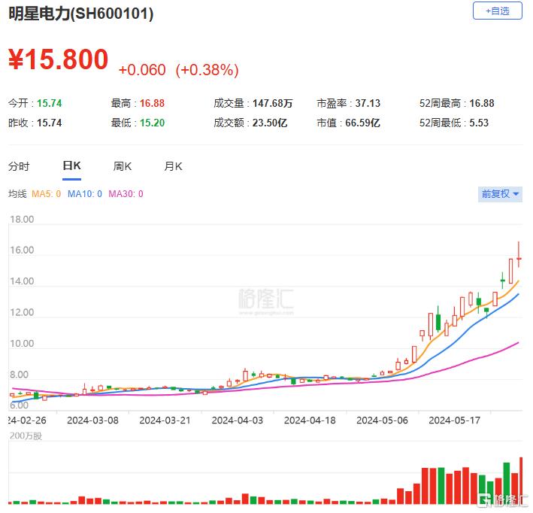Click the change value +0.060

tap(142, 70)
